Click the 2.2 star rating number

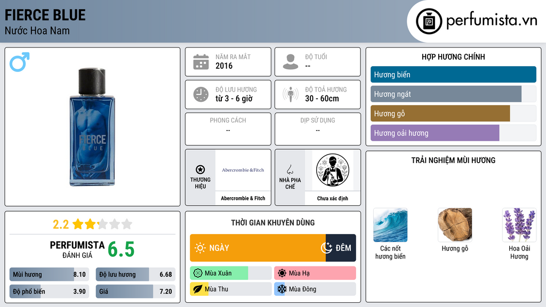tap(61, 224)
